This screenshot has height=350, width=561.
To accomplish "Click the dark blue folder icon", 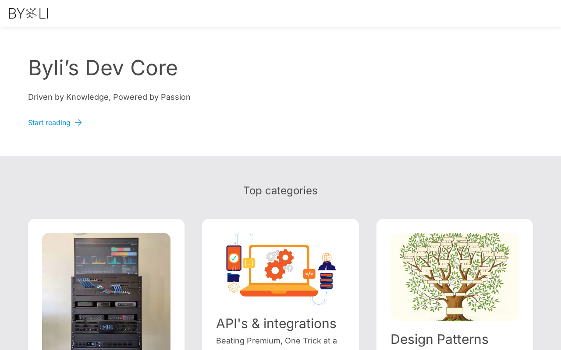I will (233, 277).
